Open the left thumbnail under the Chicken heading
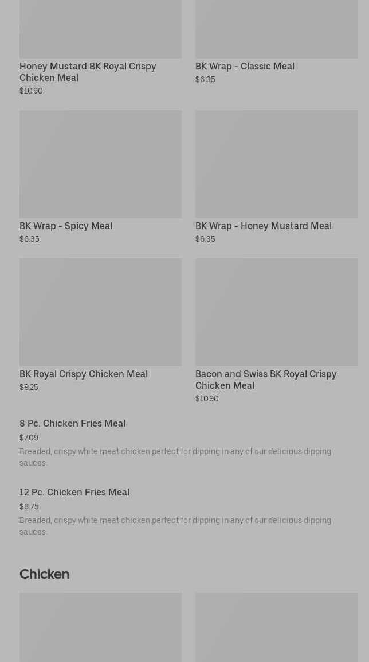 point(100,627)
